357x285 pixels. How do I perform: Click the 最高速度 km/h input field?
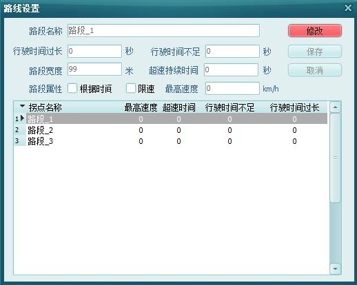(232, 88)
